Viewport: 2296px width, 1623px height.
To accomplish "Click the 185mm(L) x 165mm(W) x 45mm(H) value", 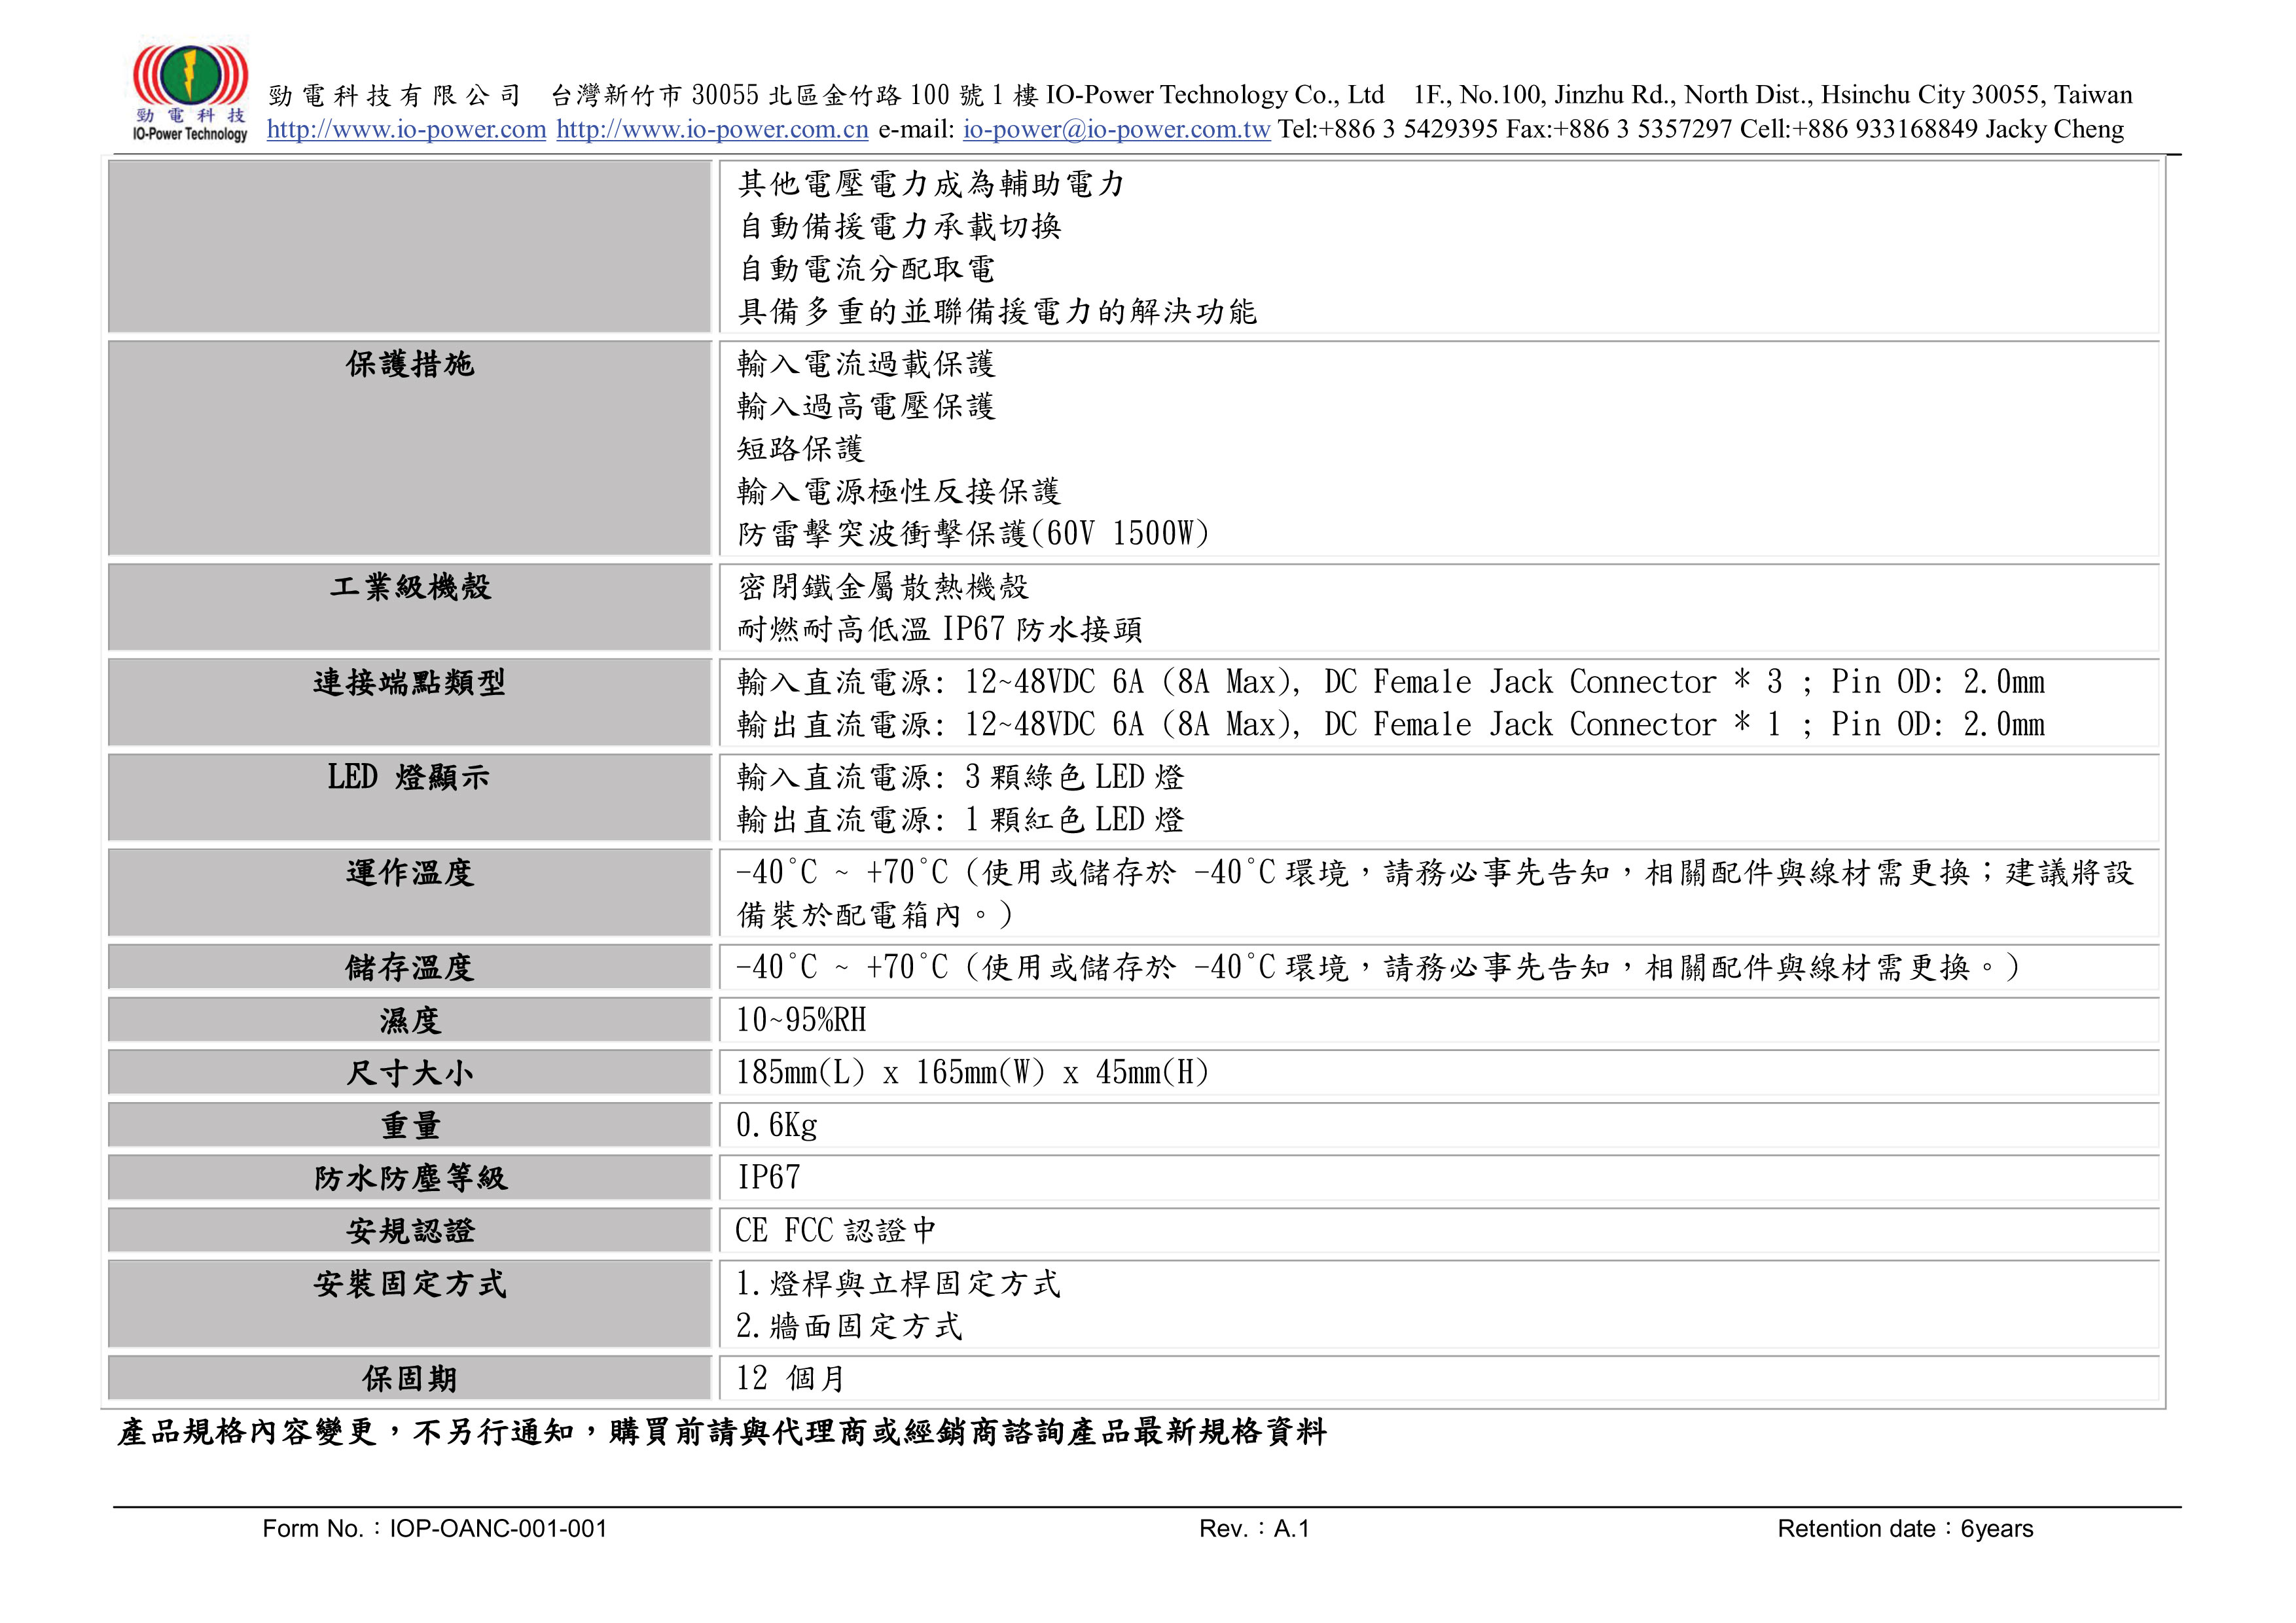I will pyautogui.click(x=972, y=1072).
